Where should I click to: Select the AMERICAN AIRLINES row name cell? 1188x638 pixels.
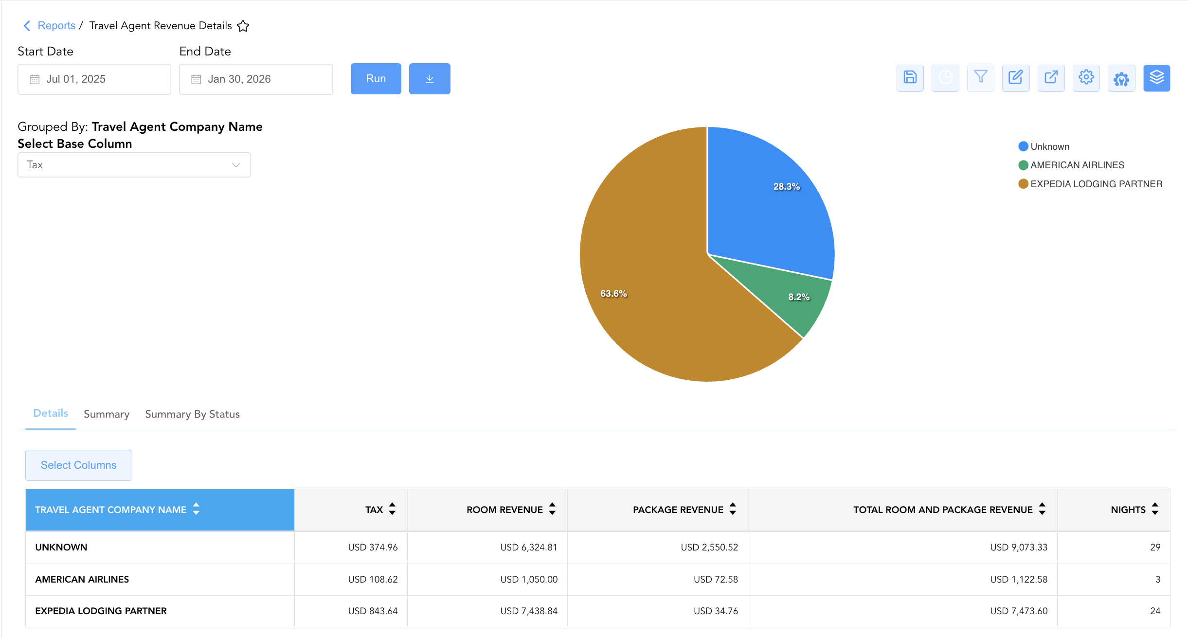(160, 580)
